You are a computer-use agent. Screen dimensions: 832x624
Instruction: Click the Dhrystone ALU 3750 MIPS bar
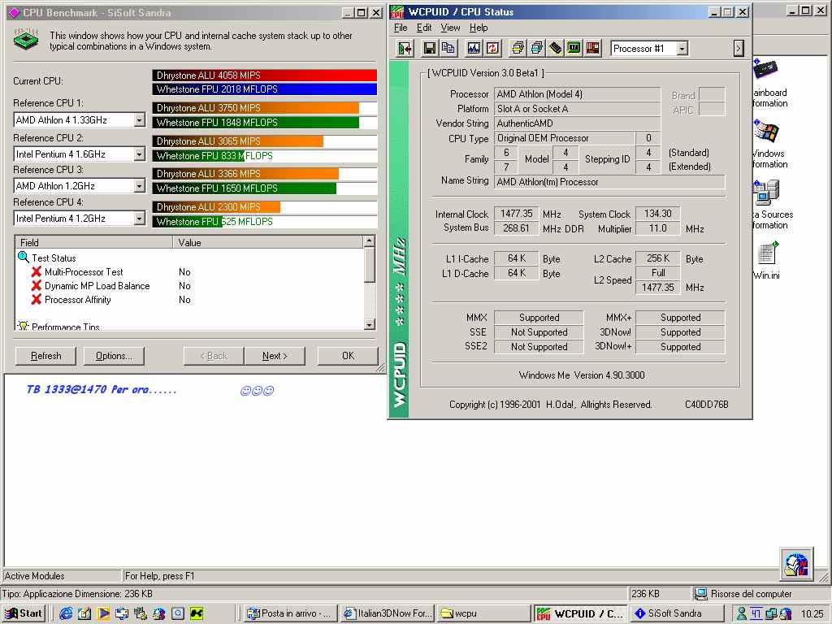[256, 108]
